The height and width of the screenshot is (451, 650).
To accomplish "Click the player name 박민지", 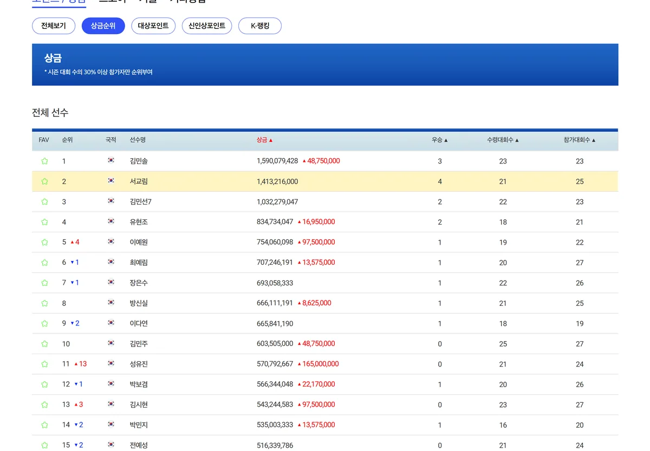I will tap(139, 425).
